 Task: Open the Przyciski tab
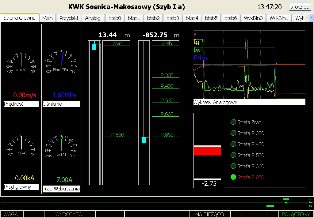[69, 18]
